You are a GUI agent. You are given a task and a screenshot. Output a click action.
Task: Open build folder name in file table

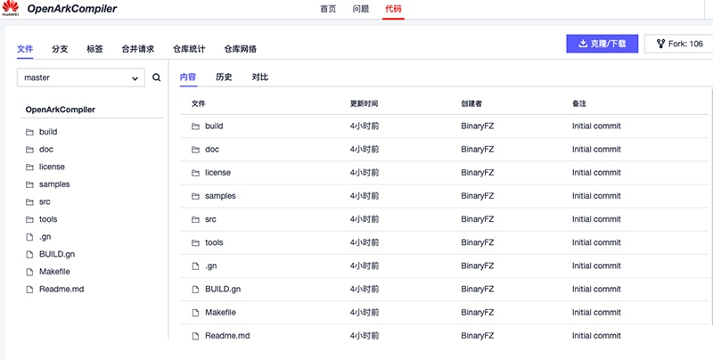tap(214, 126)
